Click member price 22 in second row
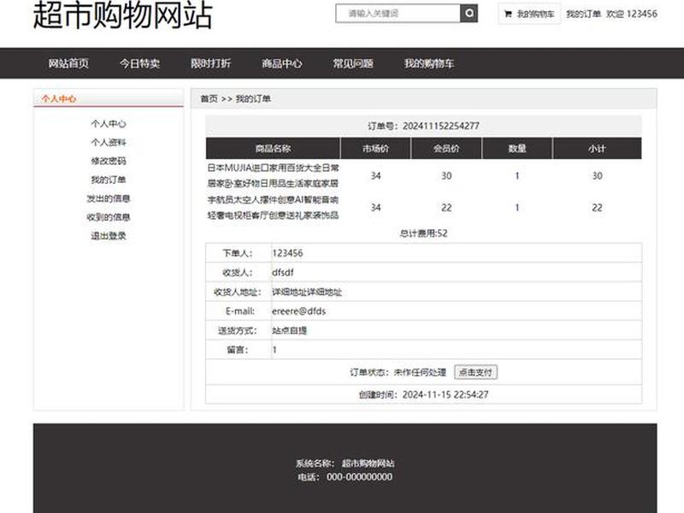684x513 pixels. (446, 208)
